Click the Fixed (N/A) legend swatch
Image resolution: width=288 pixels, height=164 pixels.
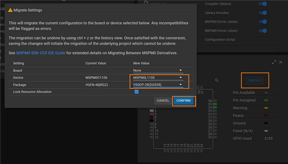(266, 131)
